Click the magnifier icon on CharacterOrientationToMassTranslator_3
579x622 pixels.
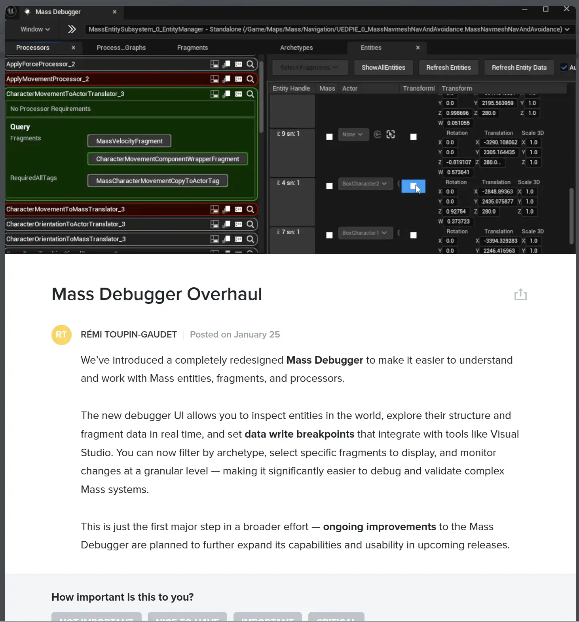click(x=250, y=239)
